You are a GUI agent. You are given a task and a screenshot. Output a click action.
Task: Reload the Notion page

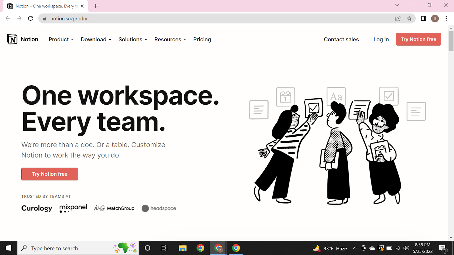click(31, 18)
